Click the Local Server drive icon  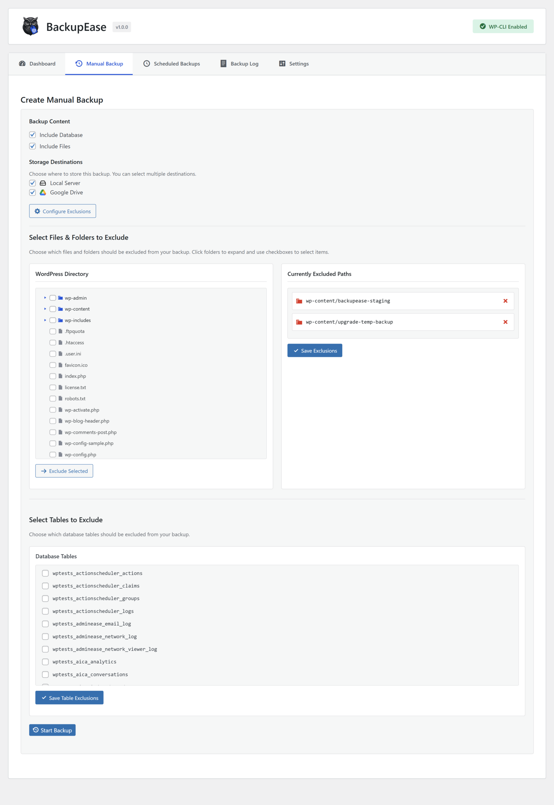tap(43, 183)
